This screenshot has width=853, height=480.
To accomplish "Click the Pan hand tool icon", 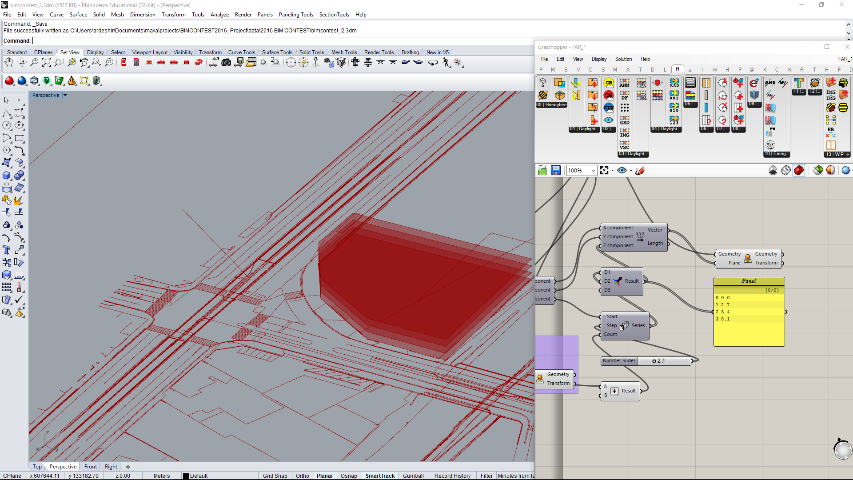I will coord(8,63).
